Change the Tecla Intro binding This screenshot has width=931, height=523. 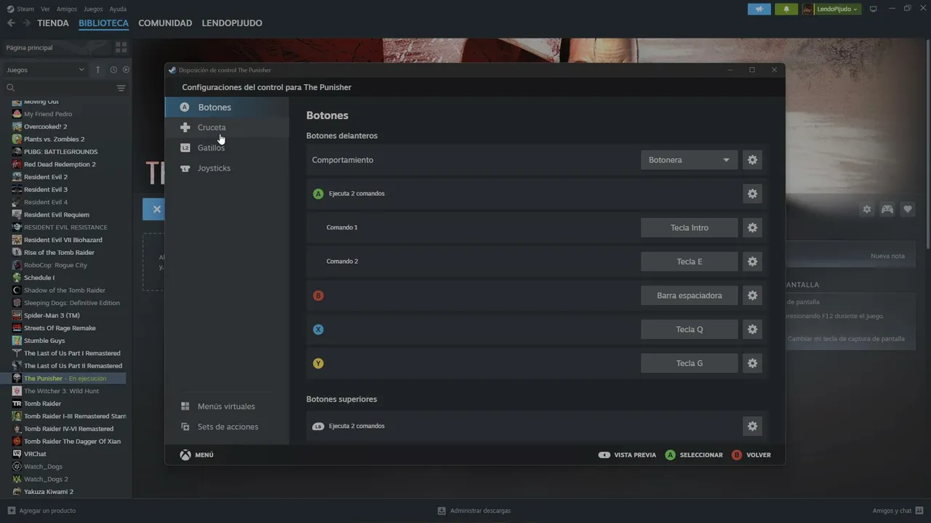click(x=689, y=227)
